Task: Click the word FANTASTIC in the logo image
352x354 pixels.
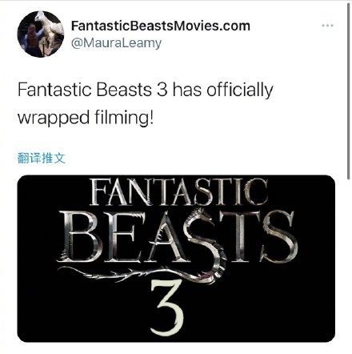Action: pyautogui.click(x=178, y=191)
